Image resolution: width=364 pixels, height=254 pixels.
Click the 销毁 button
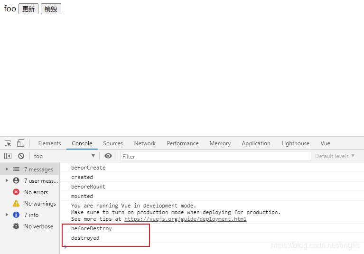pyautogui.click(x=51, y=9)
